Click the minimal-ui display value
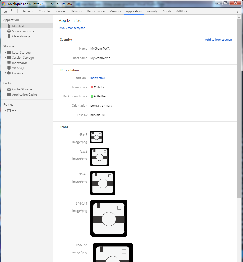This screenshot has width=243, height=262. [x=98, y=115]
